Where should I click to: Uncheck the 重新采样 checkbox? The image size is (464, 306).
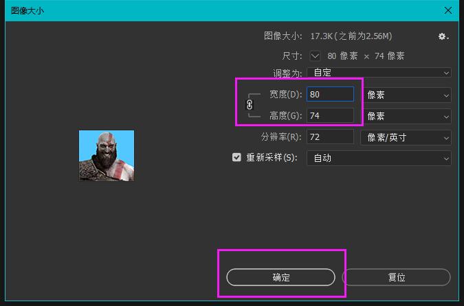pos(236,157)
